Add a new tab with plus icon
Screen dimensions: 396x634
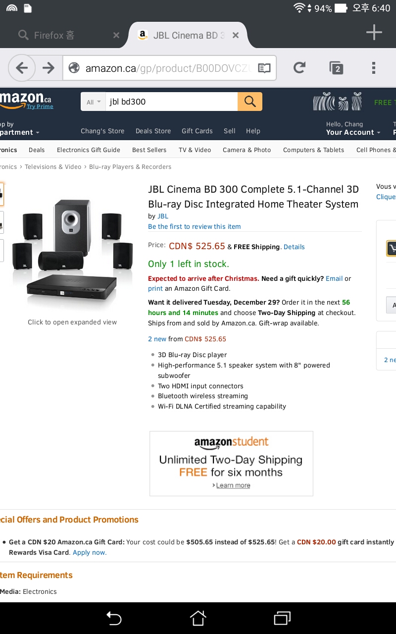(374, 33)
